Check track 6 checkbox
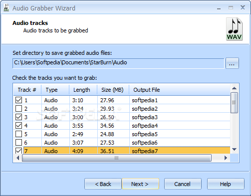This screenshot has width=251, height=196. coord(18,143)
